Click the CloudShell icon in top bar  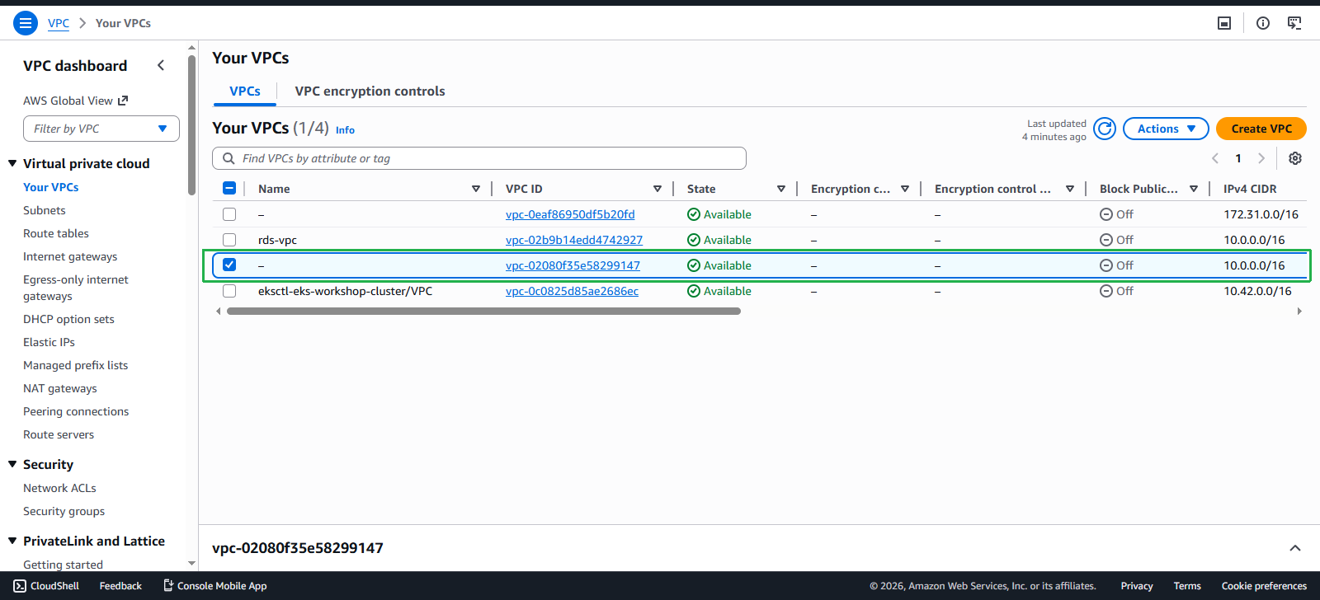[1224, 23]
